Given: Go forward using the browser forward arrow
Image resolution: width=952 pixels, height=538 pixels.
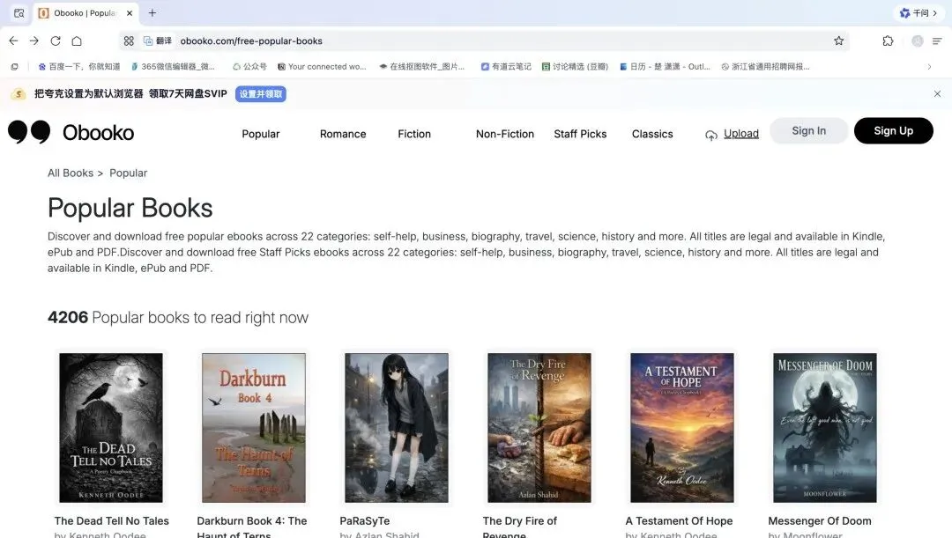Looking at the screenshot, I should click(x=34, y=41).
